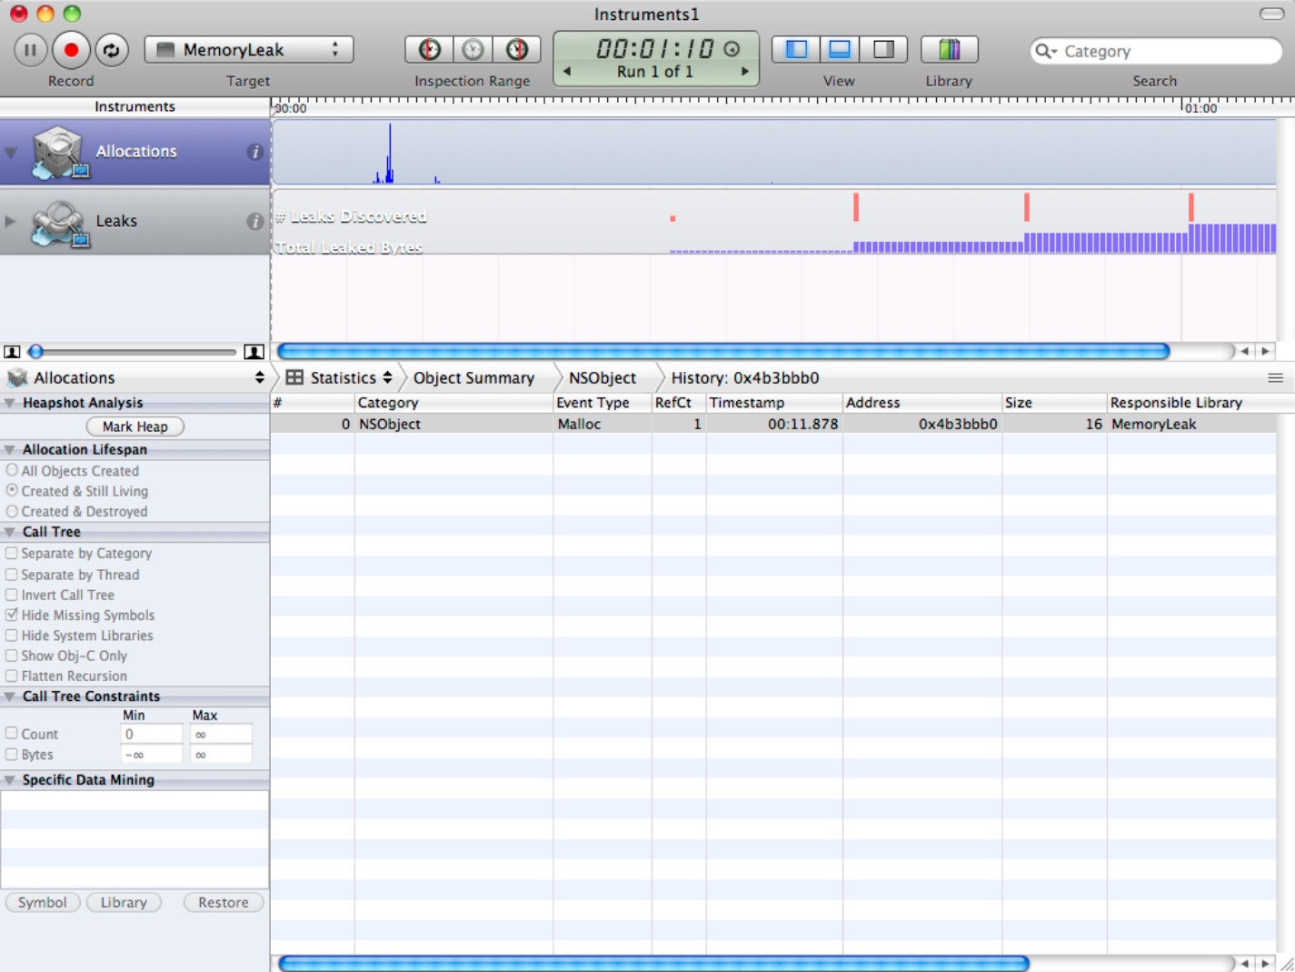Image resolution: width=1295 pixels, height=972 pixels.
Task: Click the Symbol button
Action: [43, 902]
